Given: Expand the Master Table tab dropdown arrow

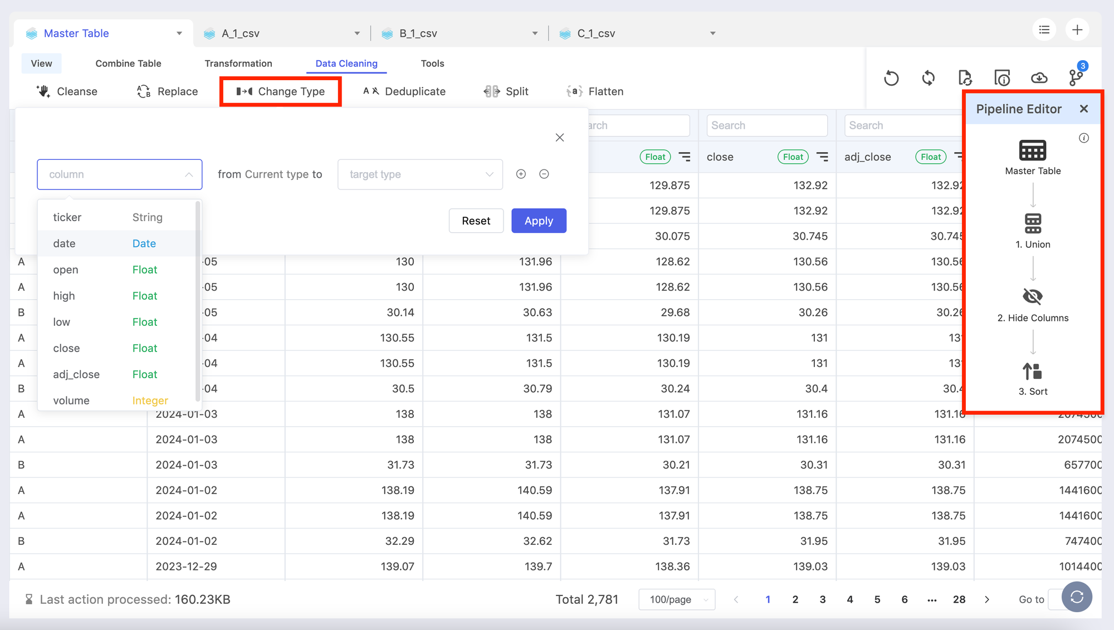Looking at the screenshot, I should (x=179, y=33).
